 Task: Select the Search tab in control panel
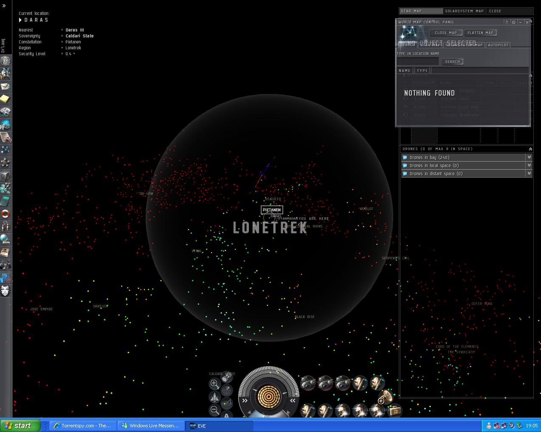pos(408,45)
